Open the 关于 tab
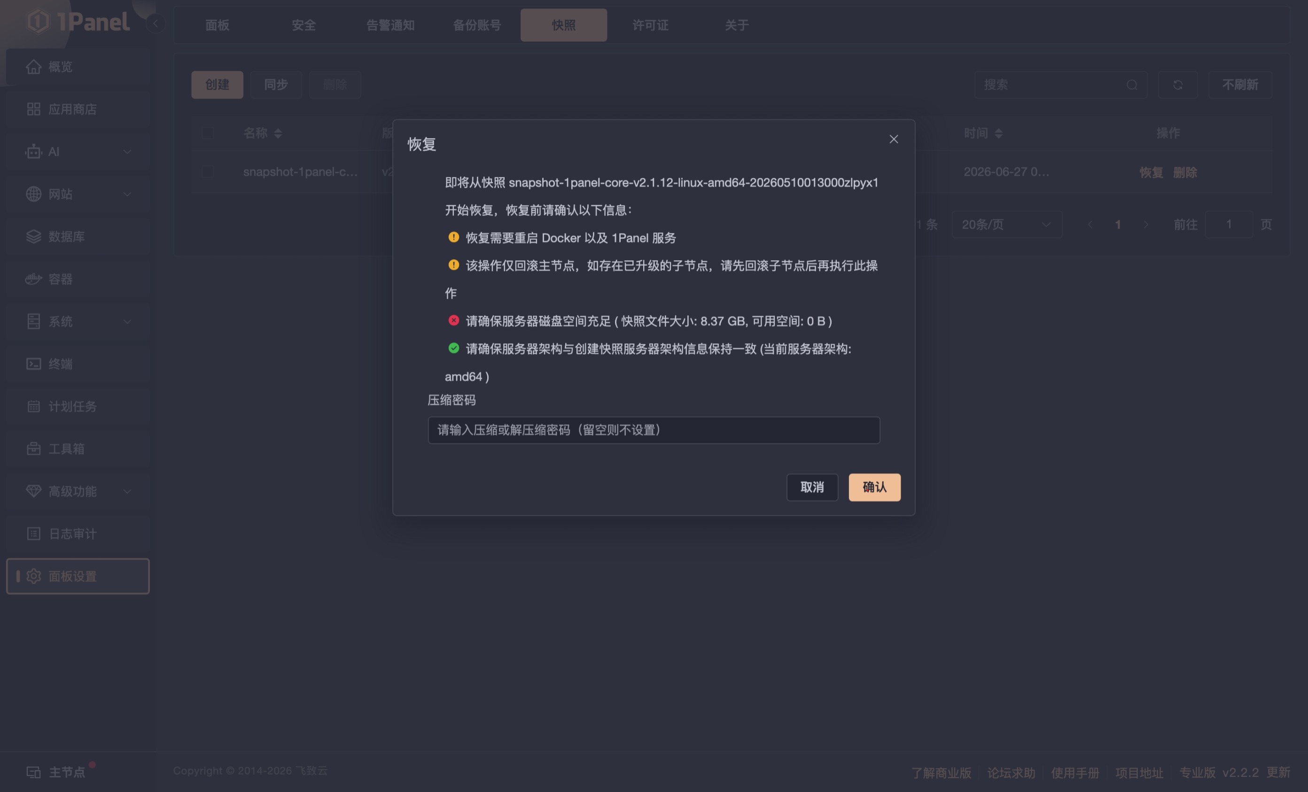The image size is (1308, 792). point(737,25)
